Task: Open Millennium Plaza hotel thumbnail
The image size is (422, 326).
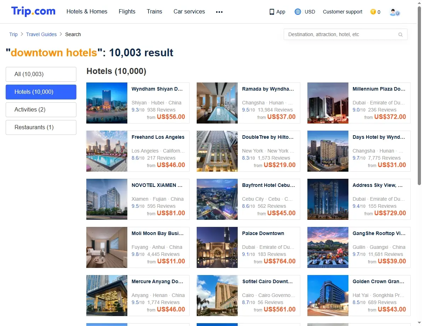Action: click(x=328, y=103)
